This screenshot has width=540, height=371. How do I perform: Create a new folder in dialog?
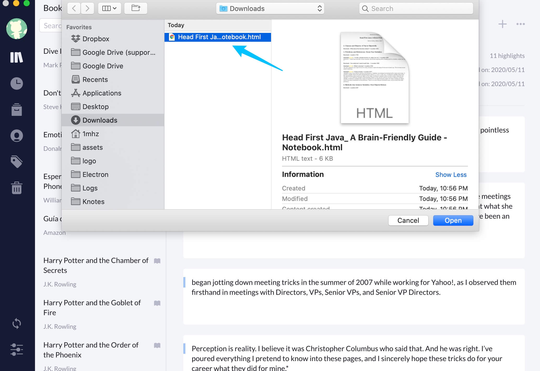[x=136, y=8]
